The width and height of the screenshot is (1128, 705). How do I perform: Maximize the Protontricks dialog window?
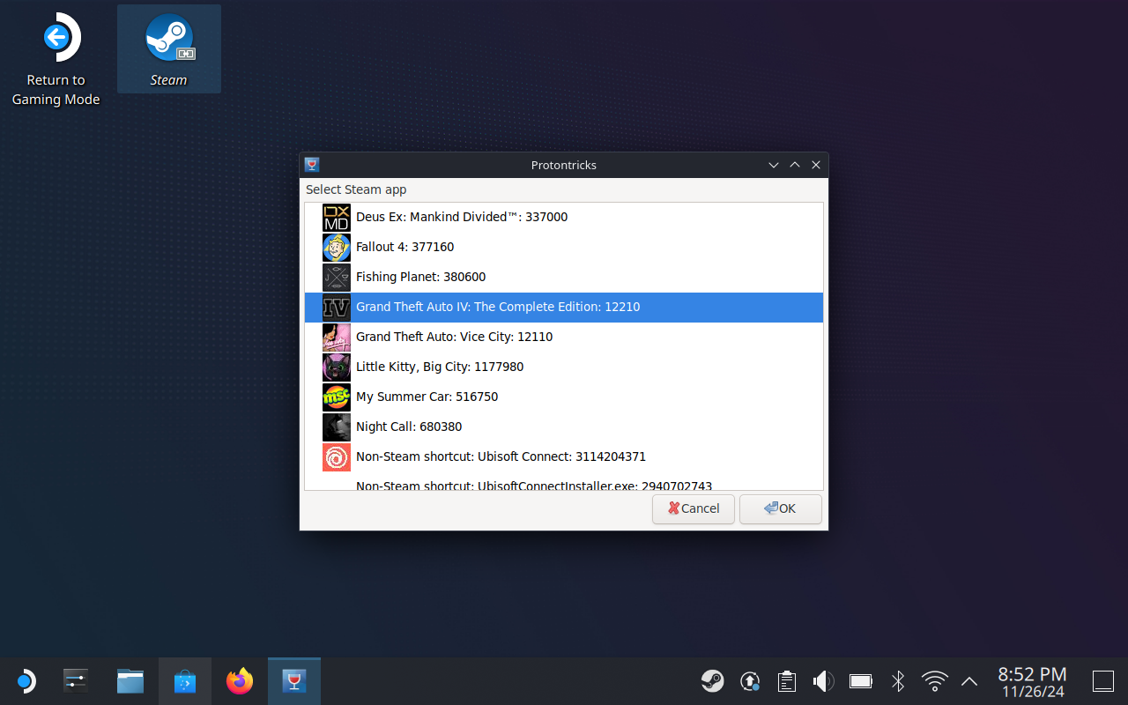pyautogui.click(x=795, y=165)
